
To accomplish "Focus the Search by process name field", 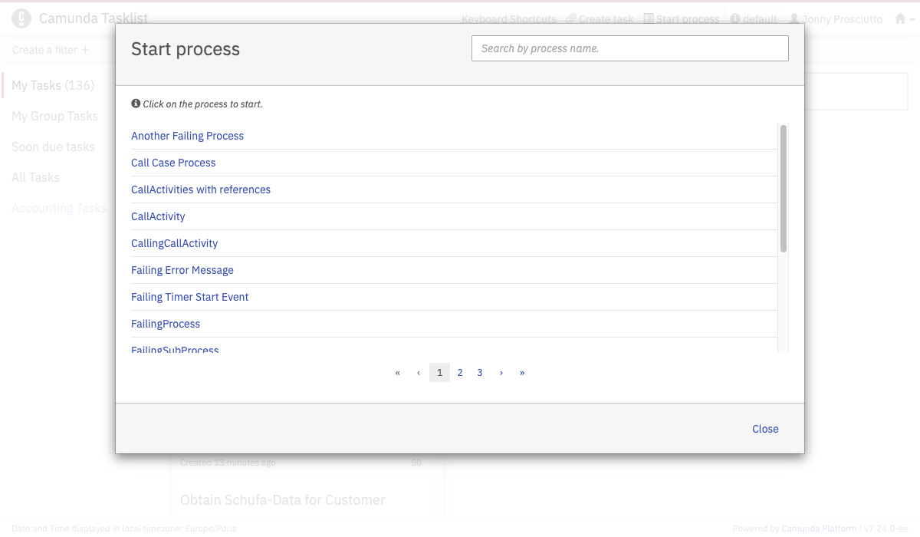I will (x=629, y=48).
